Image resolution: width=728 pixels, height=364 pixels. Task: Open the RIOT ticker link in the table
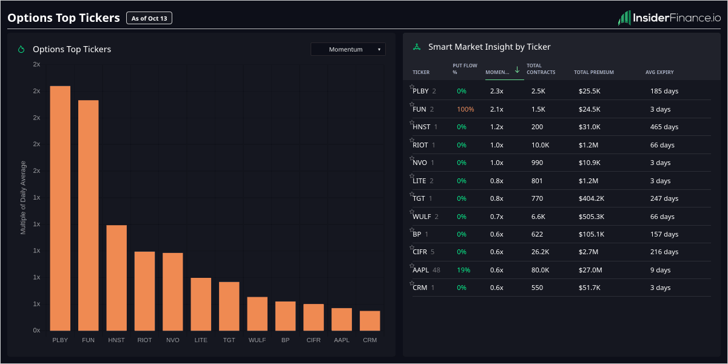420,145
